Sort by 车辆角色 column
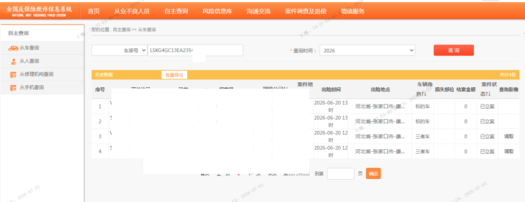 click(x=424, y=89)
